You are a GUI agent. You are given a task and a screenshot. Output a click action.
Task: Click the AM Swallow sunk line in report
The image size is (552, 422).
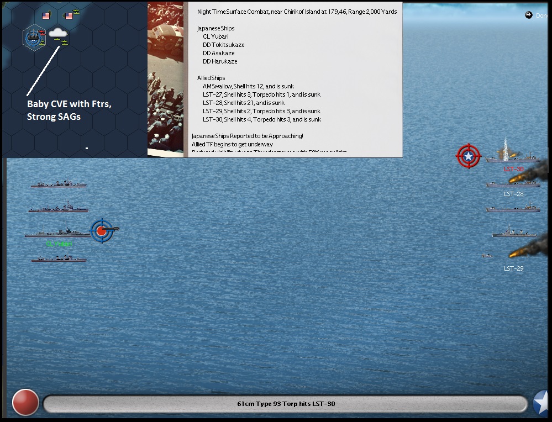(248, 86)
